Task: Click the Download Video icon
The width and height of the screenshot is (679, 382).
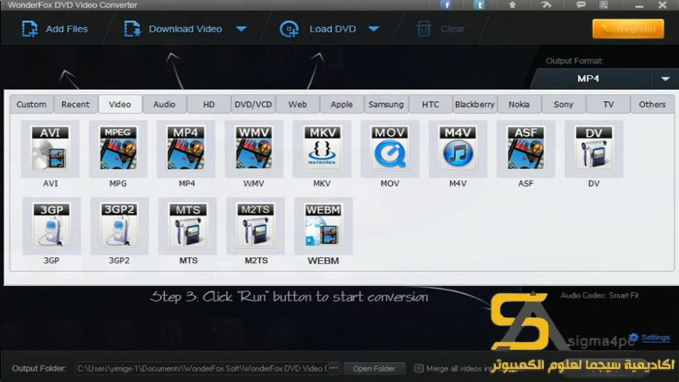Action: click(132, 29)
